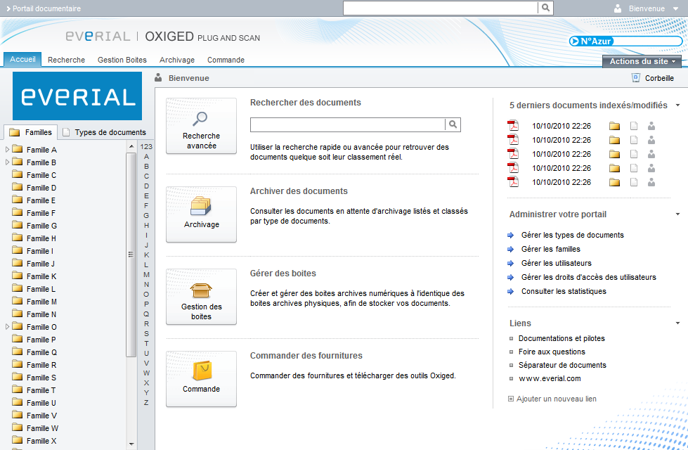
Task: Click the Everial logo in the sidebar
Action: [x=77, y=96]
